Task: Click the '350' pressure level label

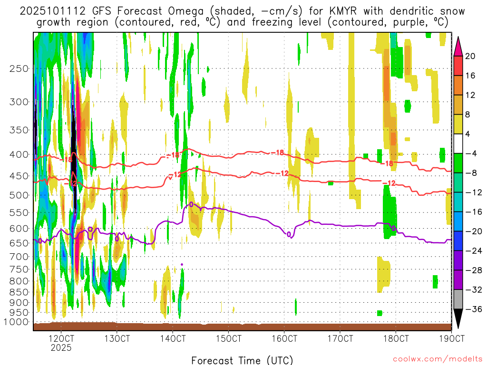Action: pos(19,130)
